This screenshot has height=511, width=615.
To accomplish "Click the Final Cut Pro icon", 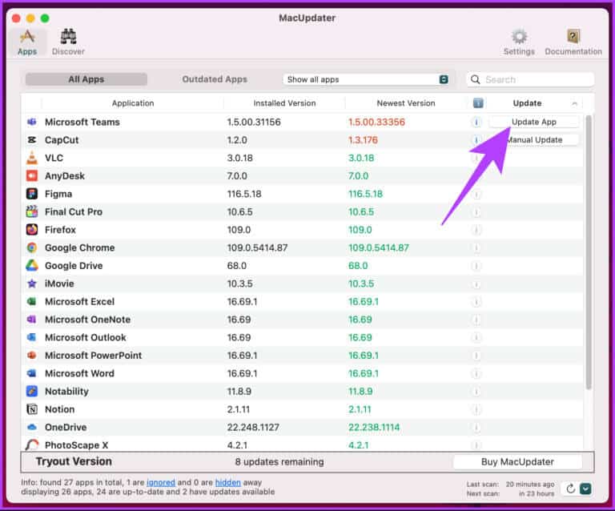I will [32, 211].
